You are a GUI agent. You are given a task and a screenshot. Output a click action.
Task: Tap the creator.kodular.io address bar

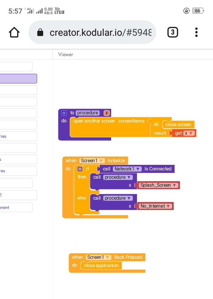(x=100, y=32)
